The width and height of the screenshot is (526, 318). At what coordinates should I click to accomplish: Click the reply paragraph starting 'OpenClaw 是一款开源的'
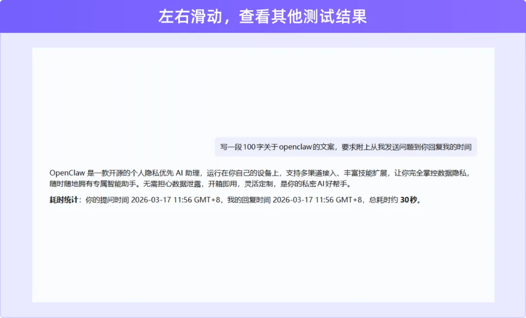pos(260,178)
